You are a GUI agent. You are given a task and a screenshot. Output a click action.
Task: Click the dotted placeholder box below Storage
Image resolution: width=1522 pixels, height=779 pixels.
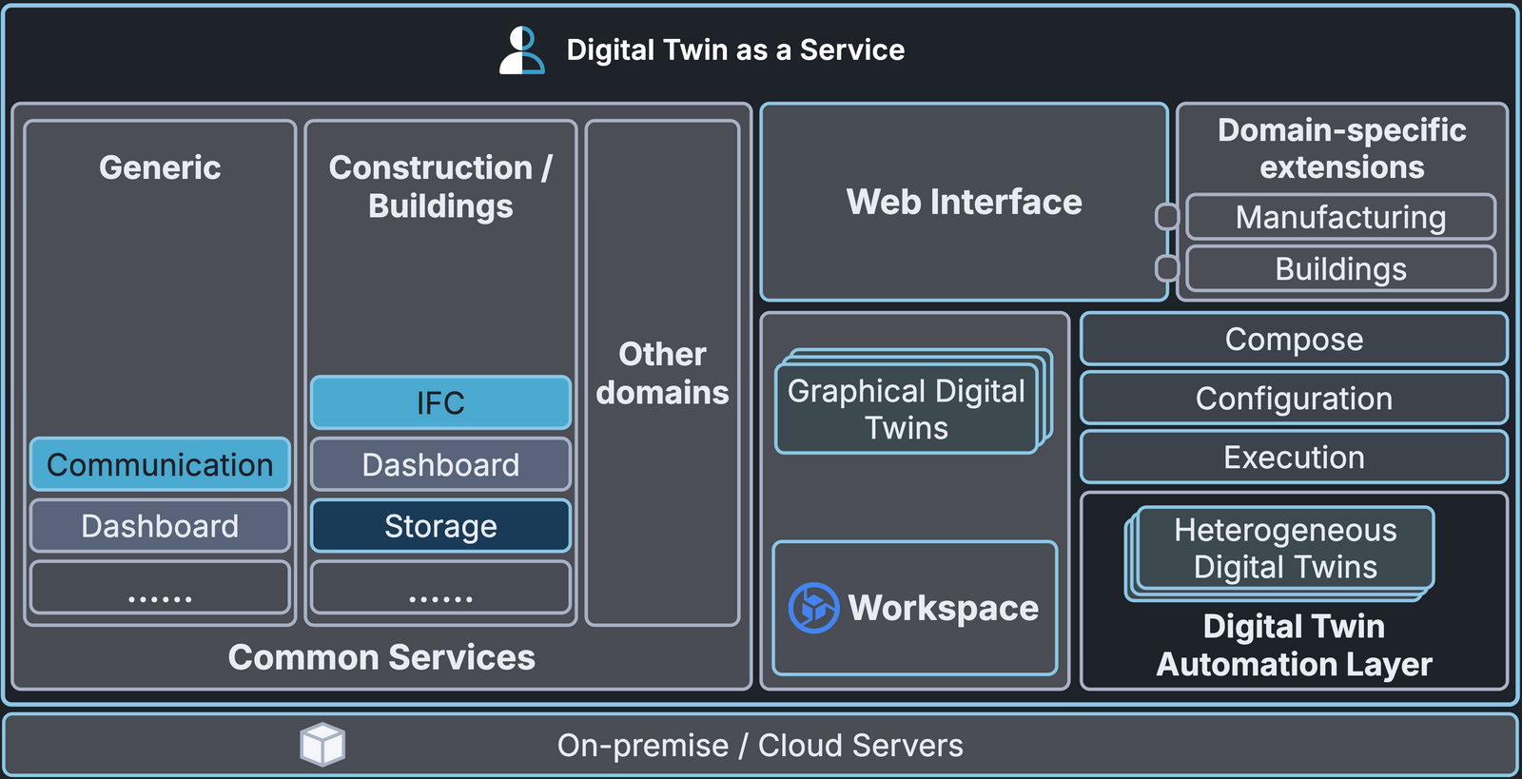tap(440, 587)
